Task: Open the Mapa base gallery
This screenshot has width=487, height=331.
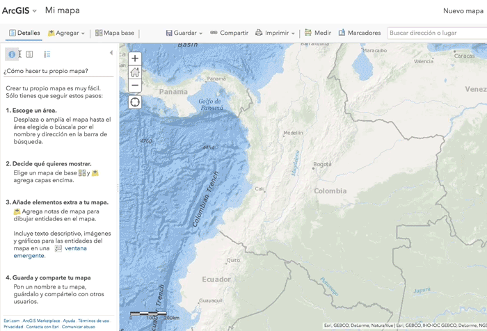Action: (x=115, y=33)
